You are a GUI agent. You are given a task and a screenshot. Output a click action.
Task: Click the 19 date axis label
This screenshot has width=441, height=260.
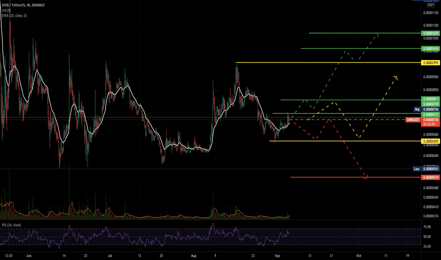pyautogui.click(x=407, y=256)
